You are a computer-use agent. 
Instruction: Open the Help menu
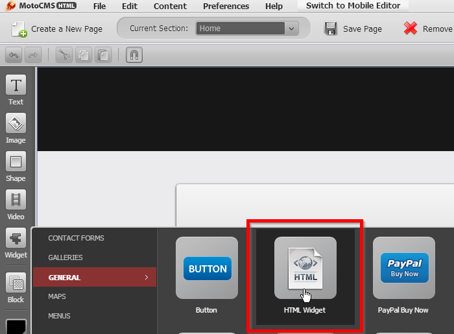coord(274,6)
